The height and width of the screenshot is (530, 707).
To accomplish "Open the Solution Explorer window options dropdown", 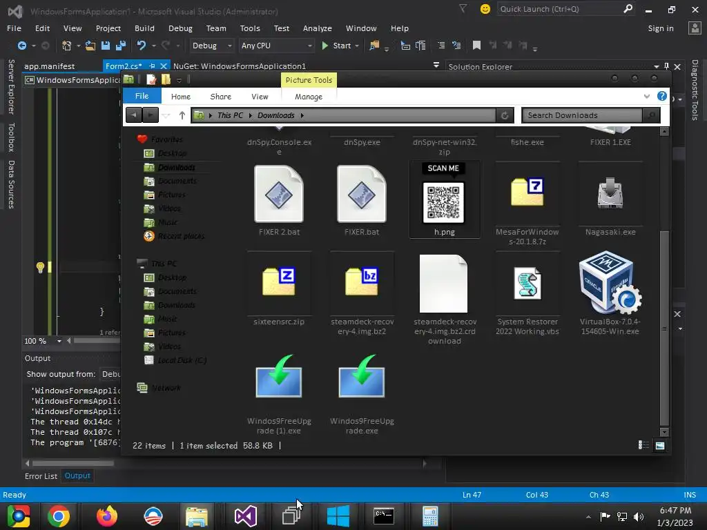I will (657, 67).
